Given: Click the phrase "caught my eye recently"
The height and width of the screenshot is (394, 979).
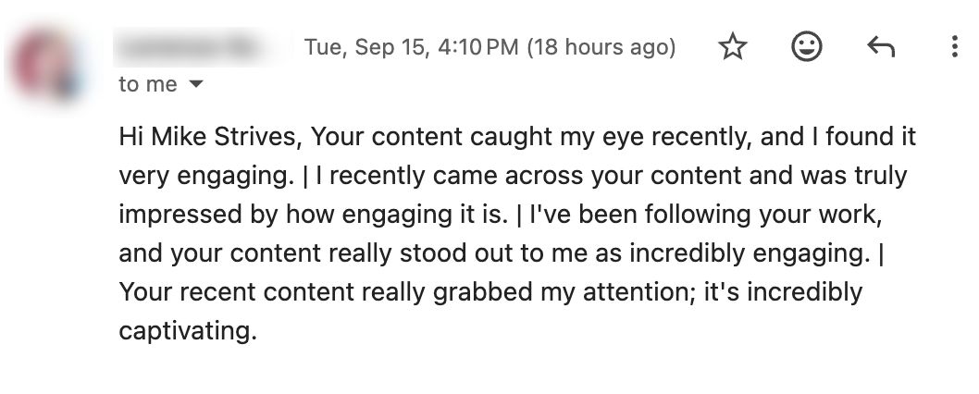Looking at the screenshot, I should click(x=610, y=138).
